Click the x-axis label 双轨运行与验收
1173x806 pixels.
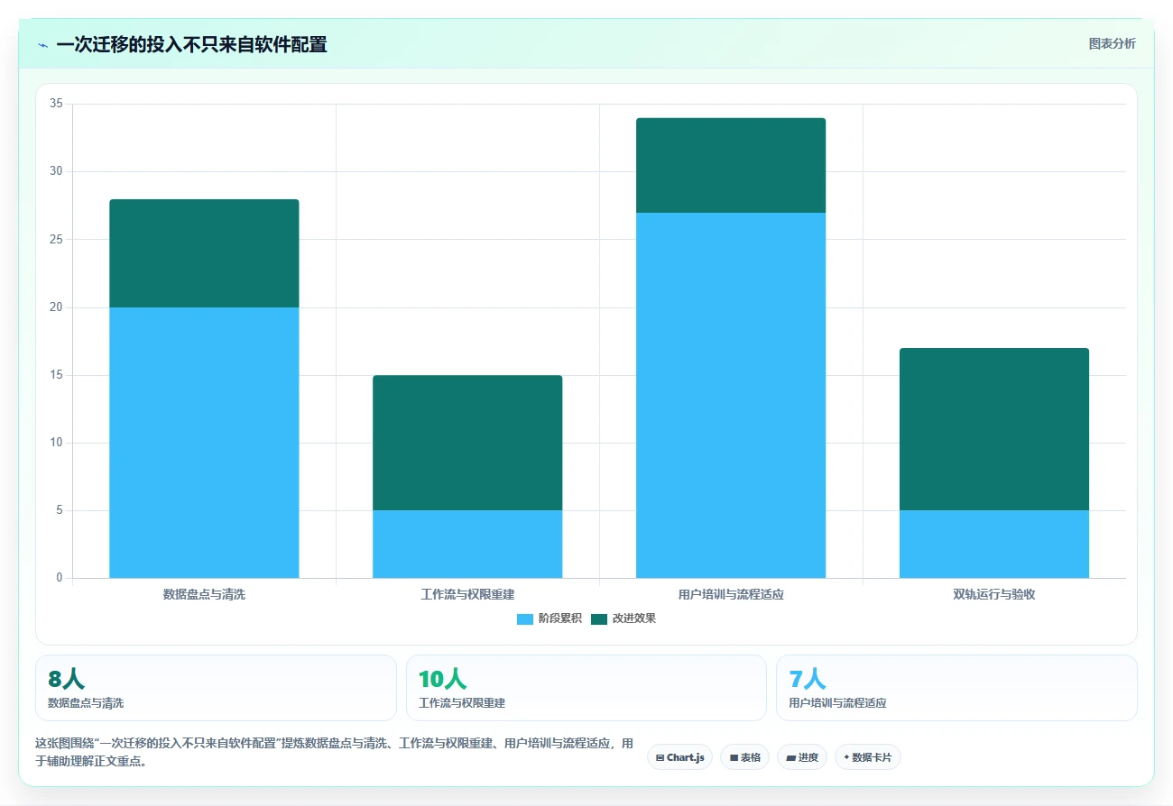(x=994, y=595)
